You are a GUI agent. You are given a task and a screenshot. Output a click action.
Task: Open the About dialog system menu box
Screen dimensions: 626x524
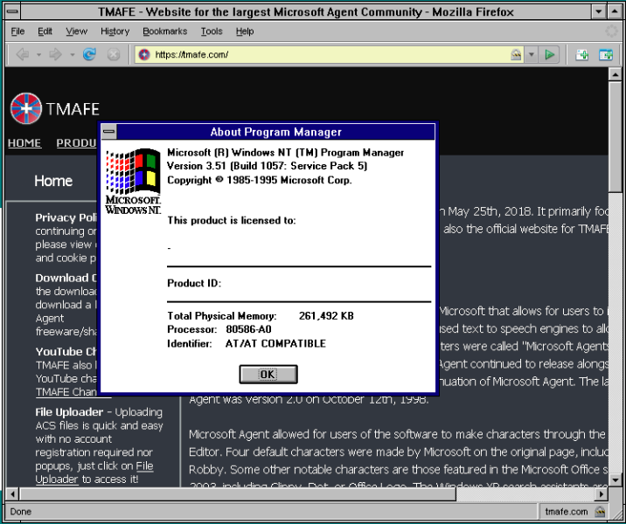coord(108,132)
